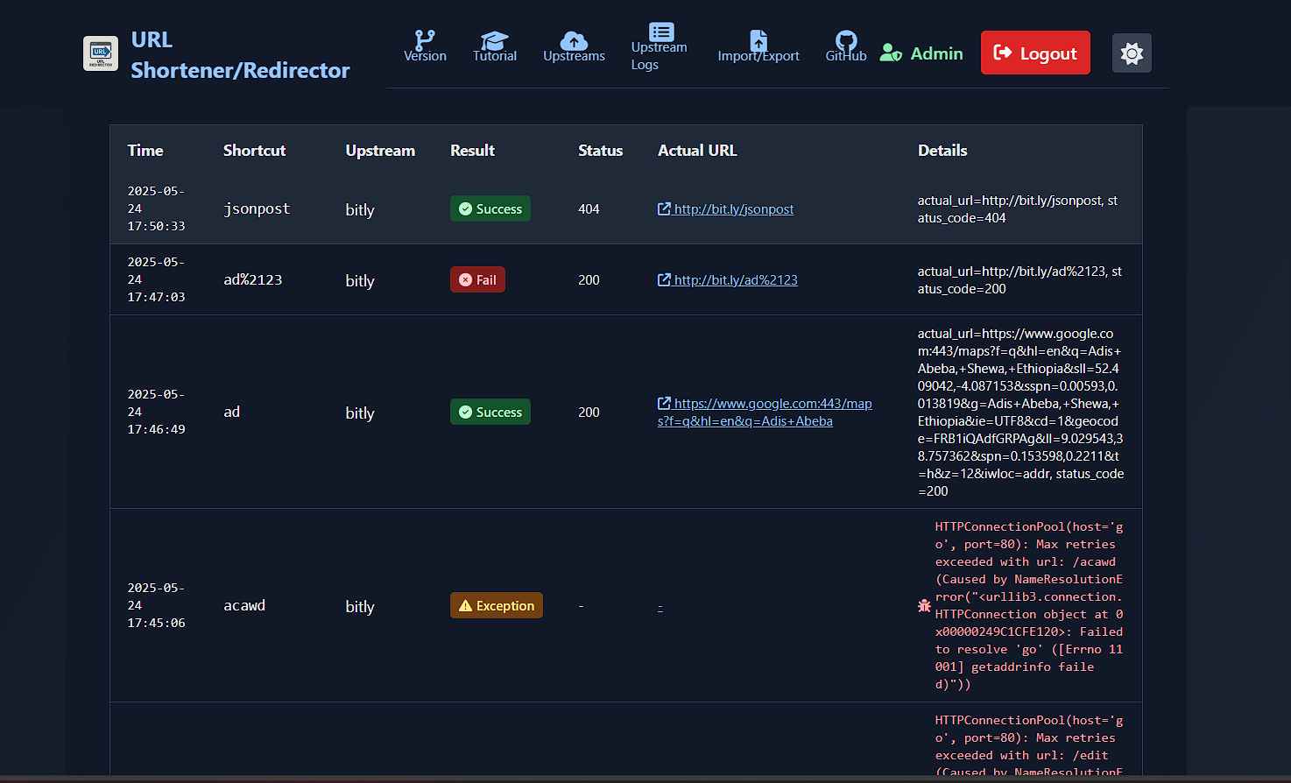The height and width of the screenshot is (783, 1291).
Task: Log out using the red Logout button
Action: click(x=1035, y=53)
